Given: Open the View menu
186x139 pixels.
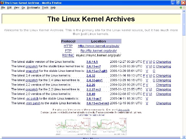Looking at the screenshot, I should (x=17, y=7).
